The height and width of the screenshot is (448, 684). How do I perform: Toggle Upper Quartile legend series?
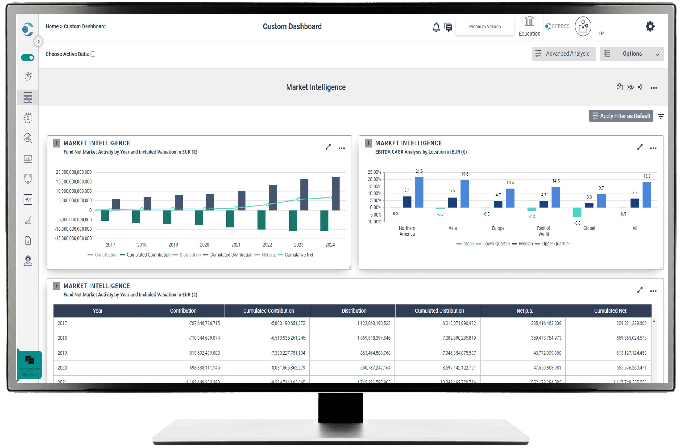tap(552, 244)
